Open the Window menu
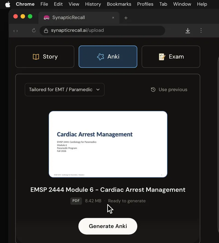 (x=182, y=4)
